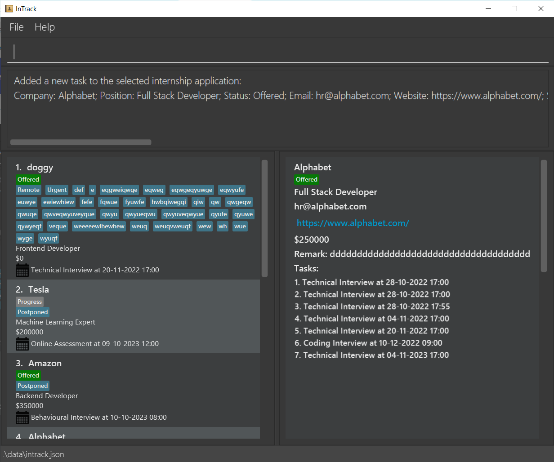Viewport: 554px width, 462px height.
Task: Click the calendar icon in doggy card
Action: pyautogui.click(x=22, y=270)
